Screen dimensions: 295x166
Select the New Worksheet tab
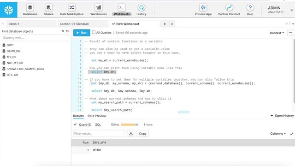point(134,24)
